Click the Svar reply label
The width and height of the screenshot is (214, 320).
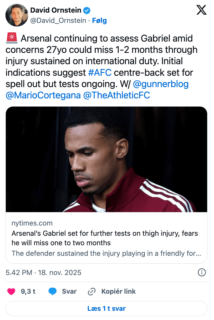pyautogui.click(x=69, y=291)
